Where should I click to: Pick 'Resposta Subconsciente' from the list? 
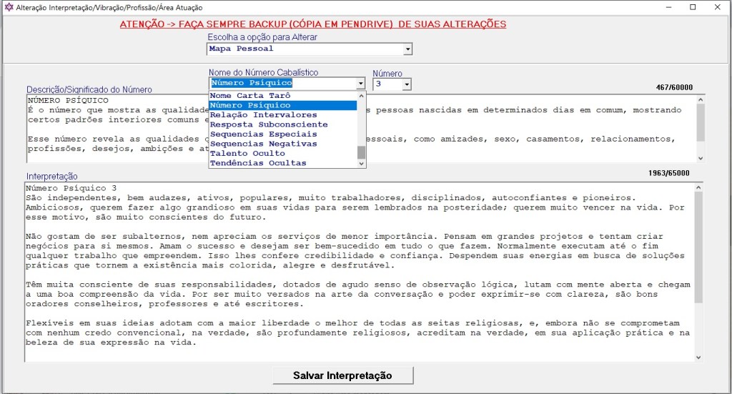point(259,124)
